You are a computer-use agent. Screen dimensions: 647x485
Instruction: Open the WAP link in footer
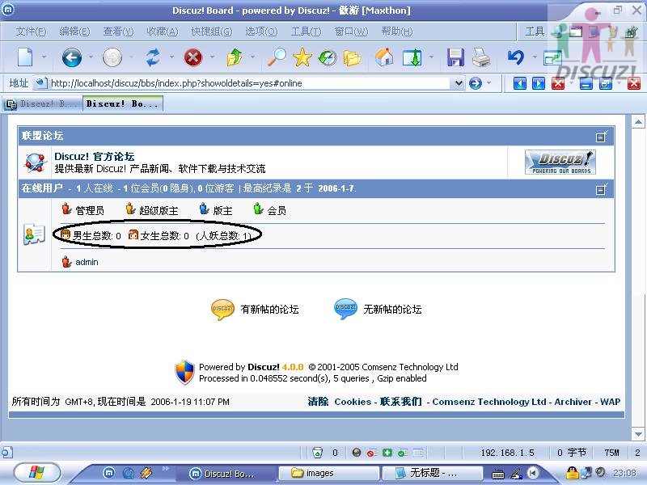[x=610, y=402]
